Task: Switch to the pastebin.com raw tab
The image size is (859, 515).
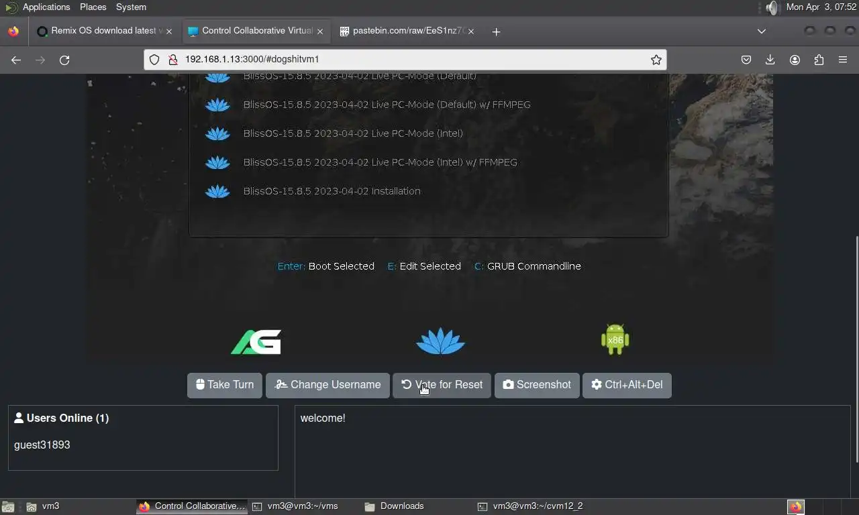Action: tap(407, 32)
